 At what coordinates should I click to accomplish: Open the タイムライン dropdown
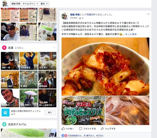[x=30, y=4]
